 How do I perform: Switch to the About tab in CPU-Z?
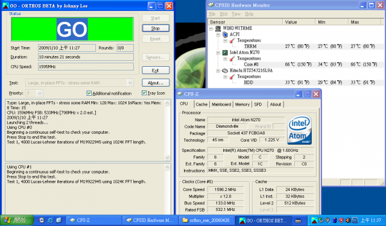tap(276, 104)
